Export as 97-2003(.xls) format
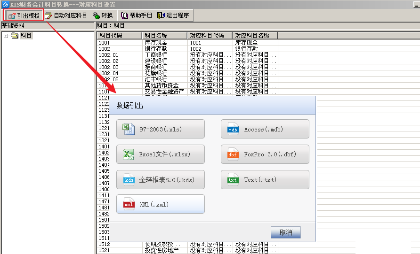Image resolution: width=420 pixels, height=254 pixels. tap(160, 129)
